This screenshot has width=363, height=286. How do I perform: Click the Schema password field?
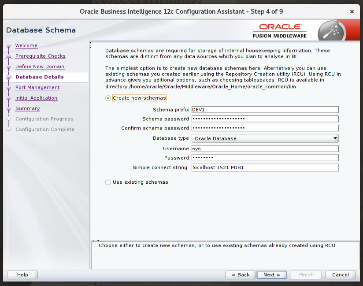pyautogui.click(x=265, y=119)
